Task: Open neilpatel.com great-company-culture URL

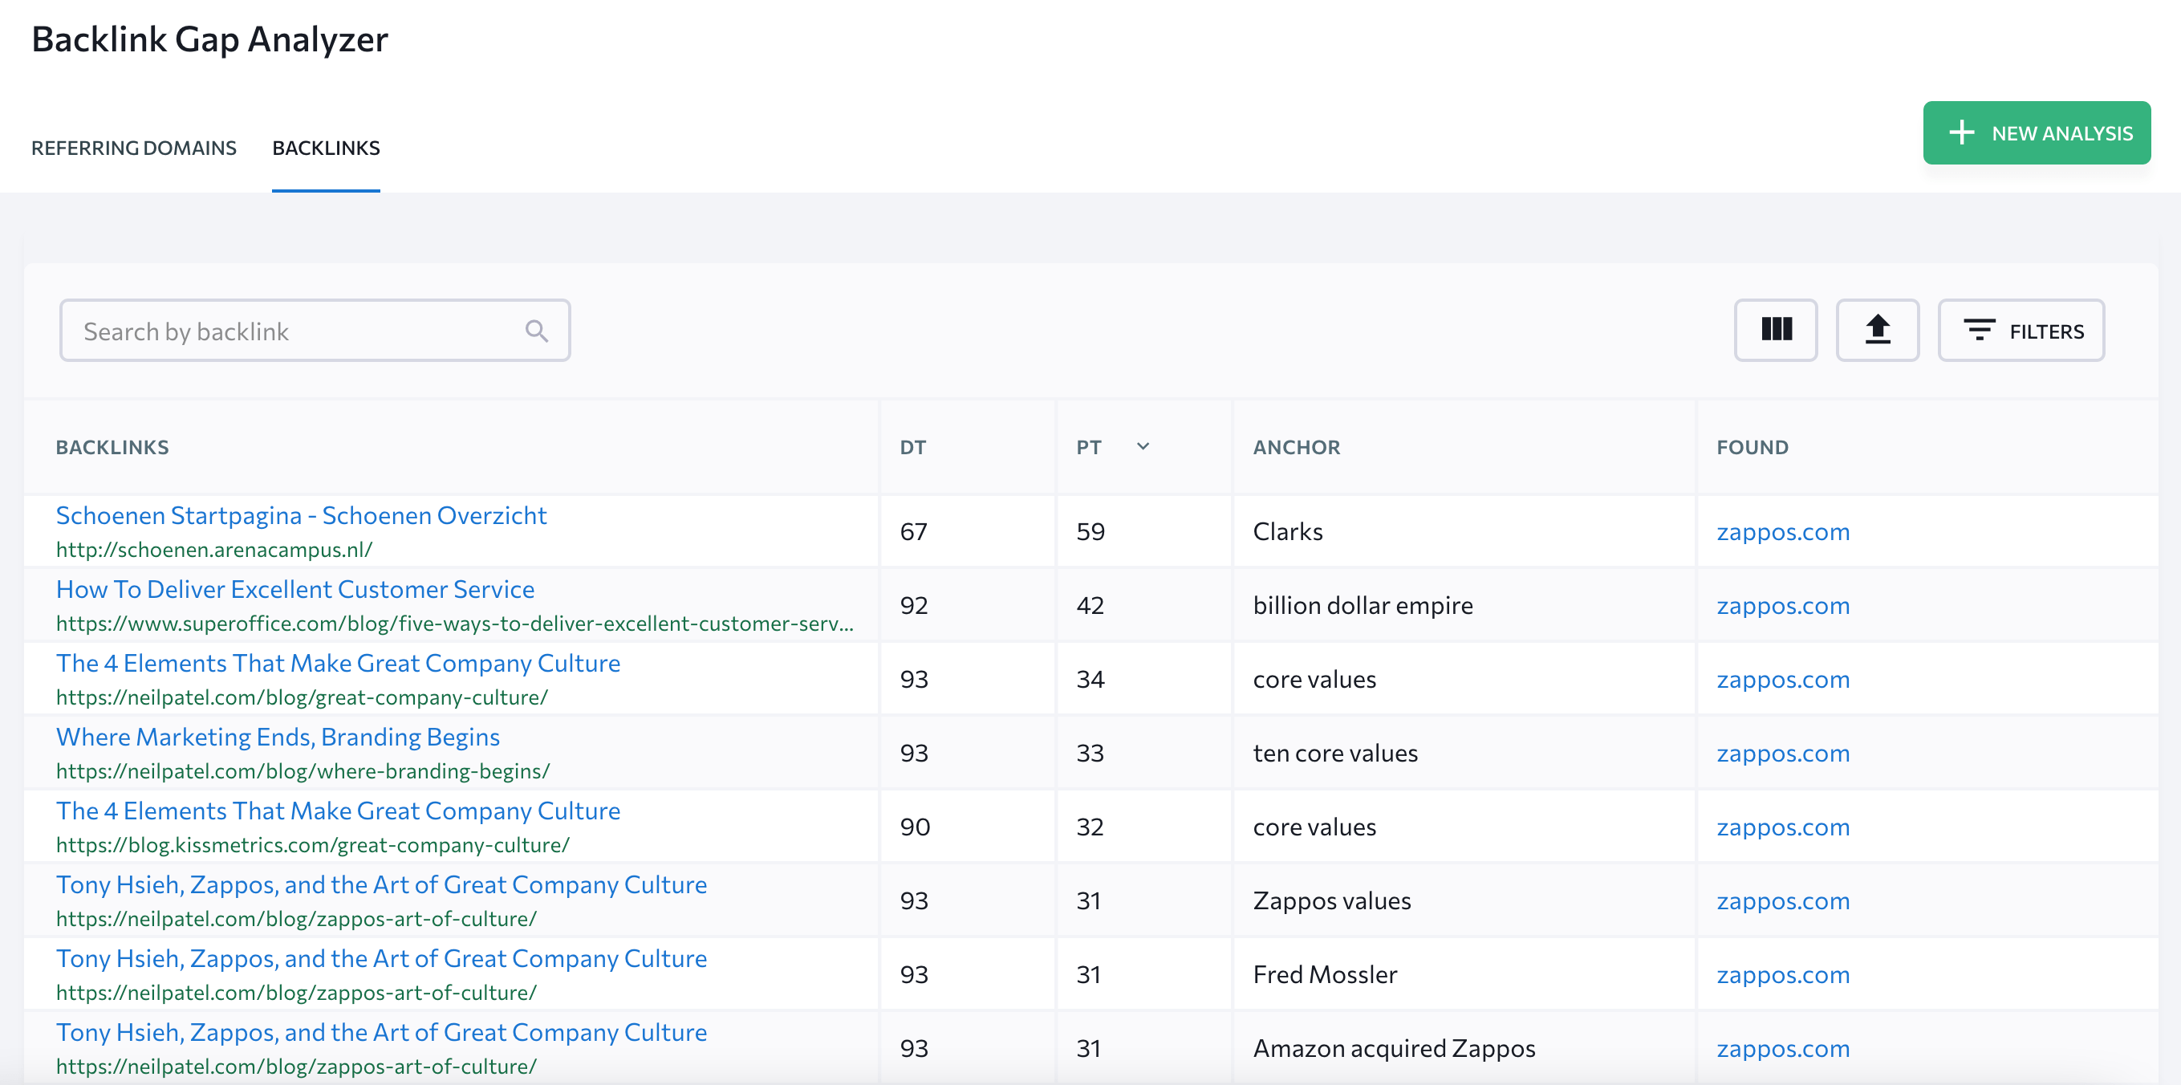Action: 303,697
